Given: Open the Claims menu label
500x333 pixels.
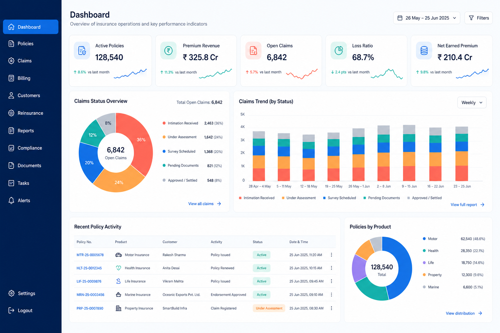Looking at the screenshot, I should [24, 61].
